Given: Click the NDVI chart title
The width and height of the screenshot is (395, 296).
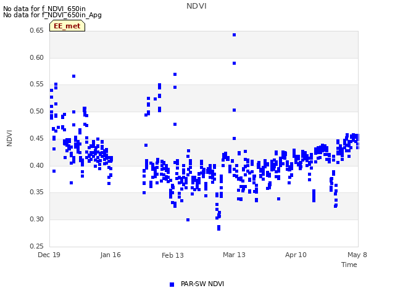Looking at the screenshot, I should pos(196,6).
